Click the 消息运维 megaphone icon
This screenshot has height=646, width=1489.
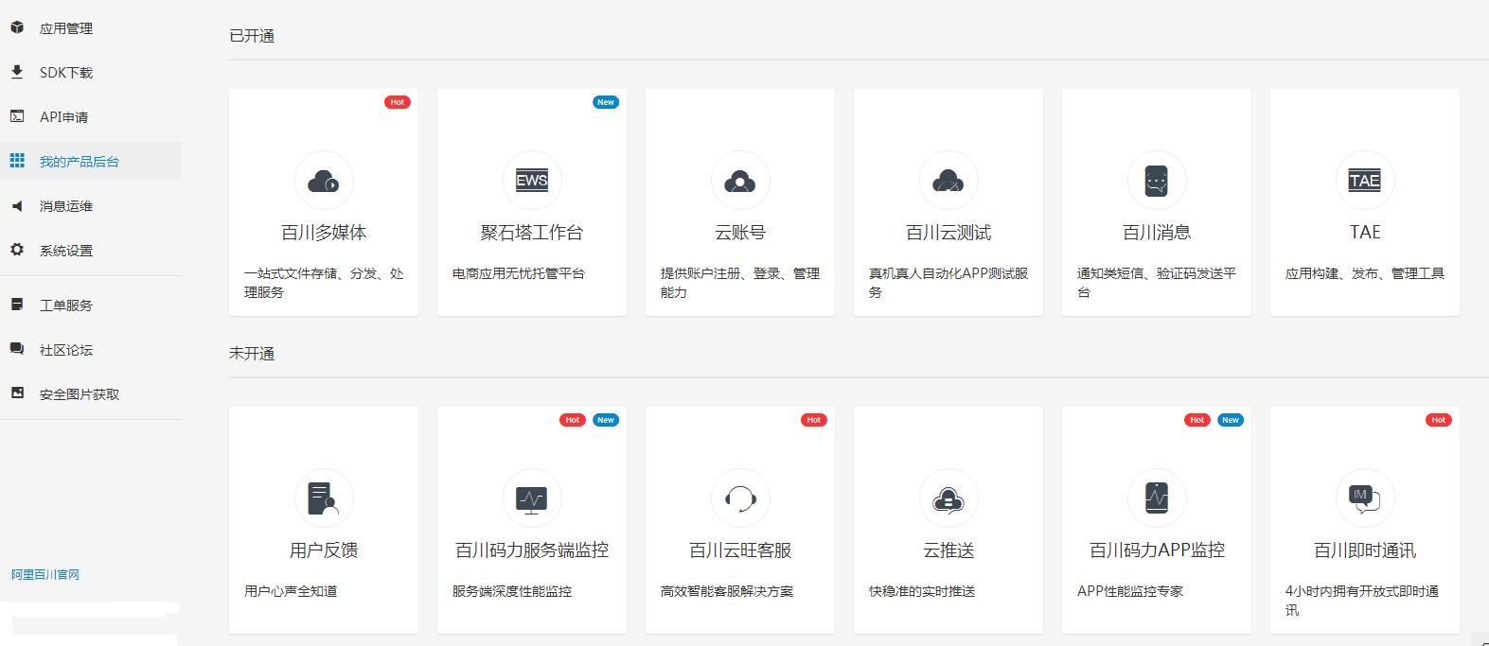pyautogui.click(x=17, y=205)
